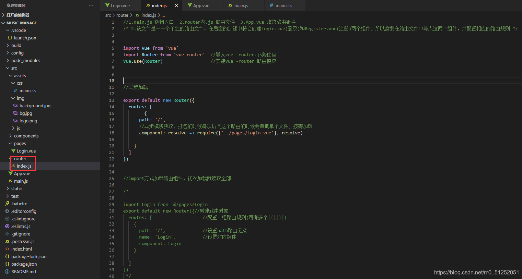Screen dimensions: 522x279
Task: Click ESLint icon beside .eslintrc.js
Action: coord(7,226)
